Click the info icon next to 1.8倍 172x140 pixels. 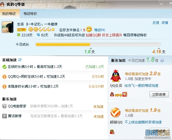tap(162, 60)
